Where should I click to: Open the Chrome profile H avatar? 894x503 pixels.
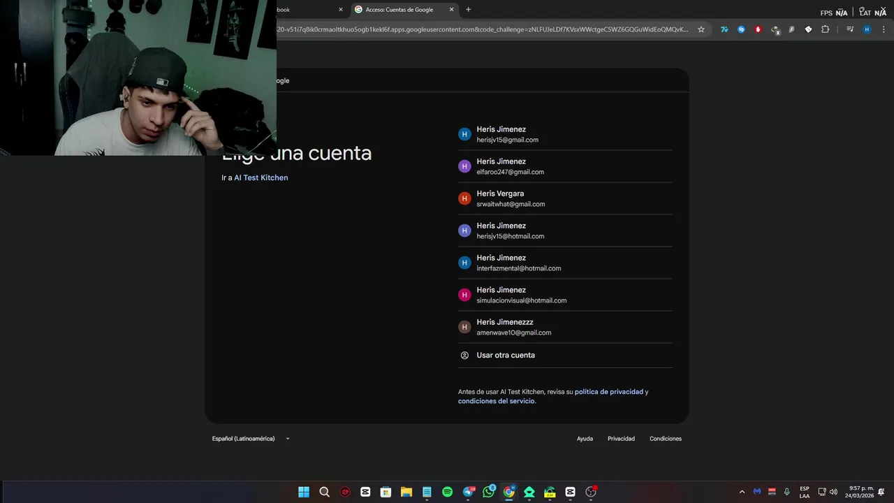tap(867, 29)
